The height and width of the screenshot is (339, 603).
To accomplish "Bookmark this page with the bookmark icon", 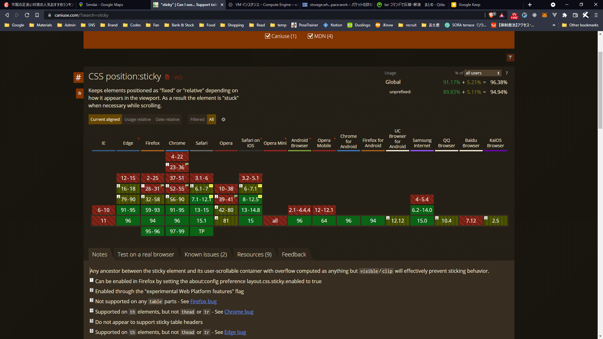I will [37, 15].
